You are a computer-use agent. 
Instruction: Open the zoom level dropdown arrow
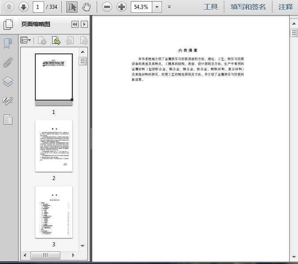pyautogui.click(x=157, y=7)
